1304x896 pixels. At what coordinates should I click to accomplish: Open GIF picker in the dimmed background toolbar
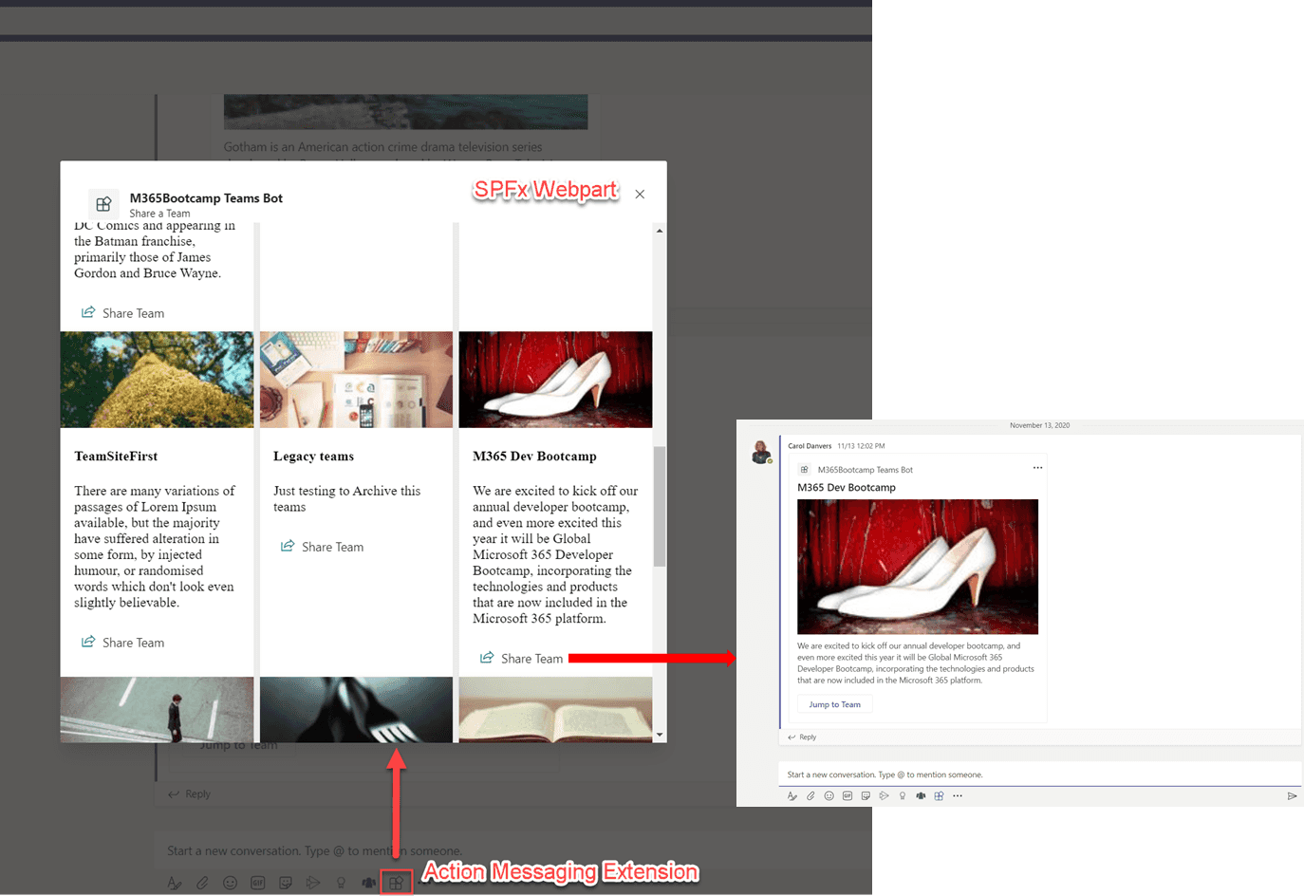point(257,883)
